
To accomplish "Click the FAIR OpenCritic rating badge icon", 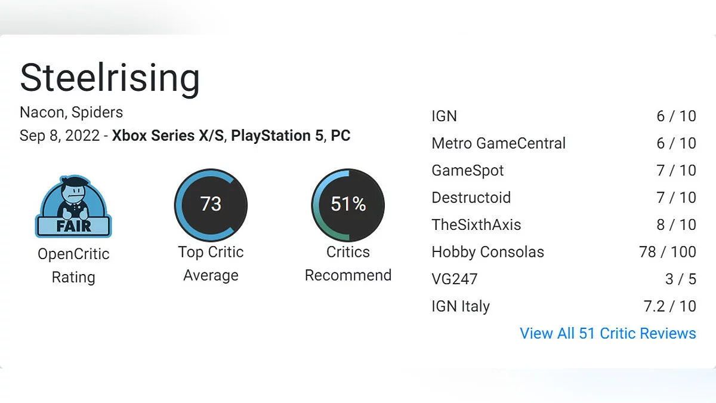I will pos(73,207).
